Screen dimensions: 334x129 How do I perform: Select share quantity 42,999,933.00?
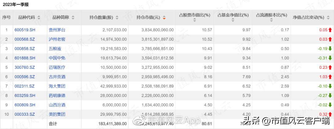(x=113, y=86)
